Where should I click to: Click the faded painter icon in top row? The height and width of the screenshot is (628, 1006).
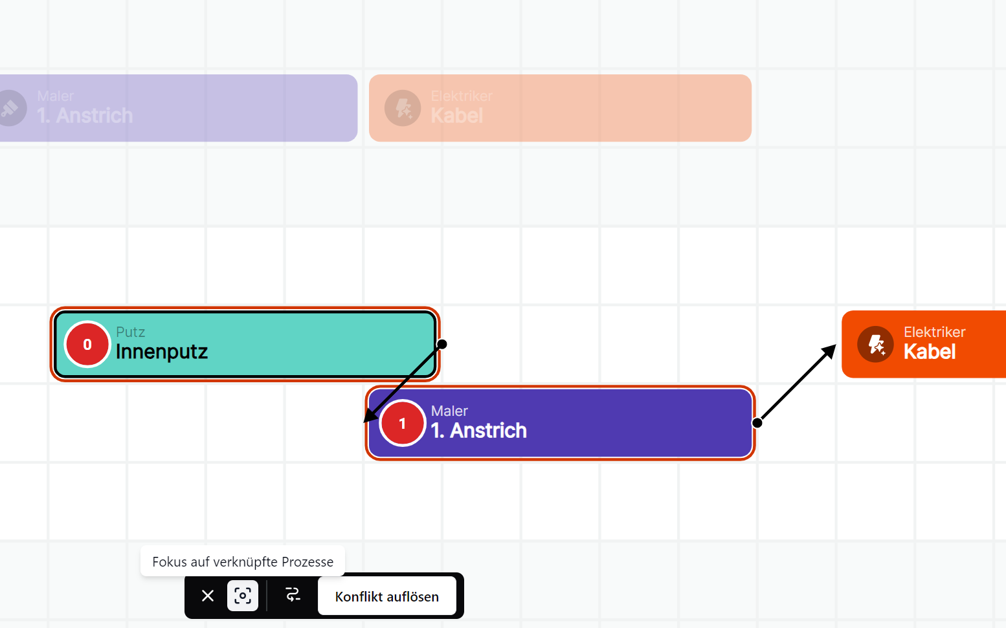[x=11, y=108]
